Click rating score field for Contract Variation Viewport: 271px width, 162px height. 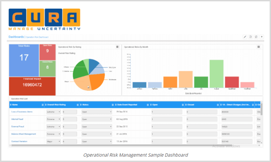(x=70, y=141)
